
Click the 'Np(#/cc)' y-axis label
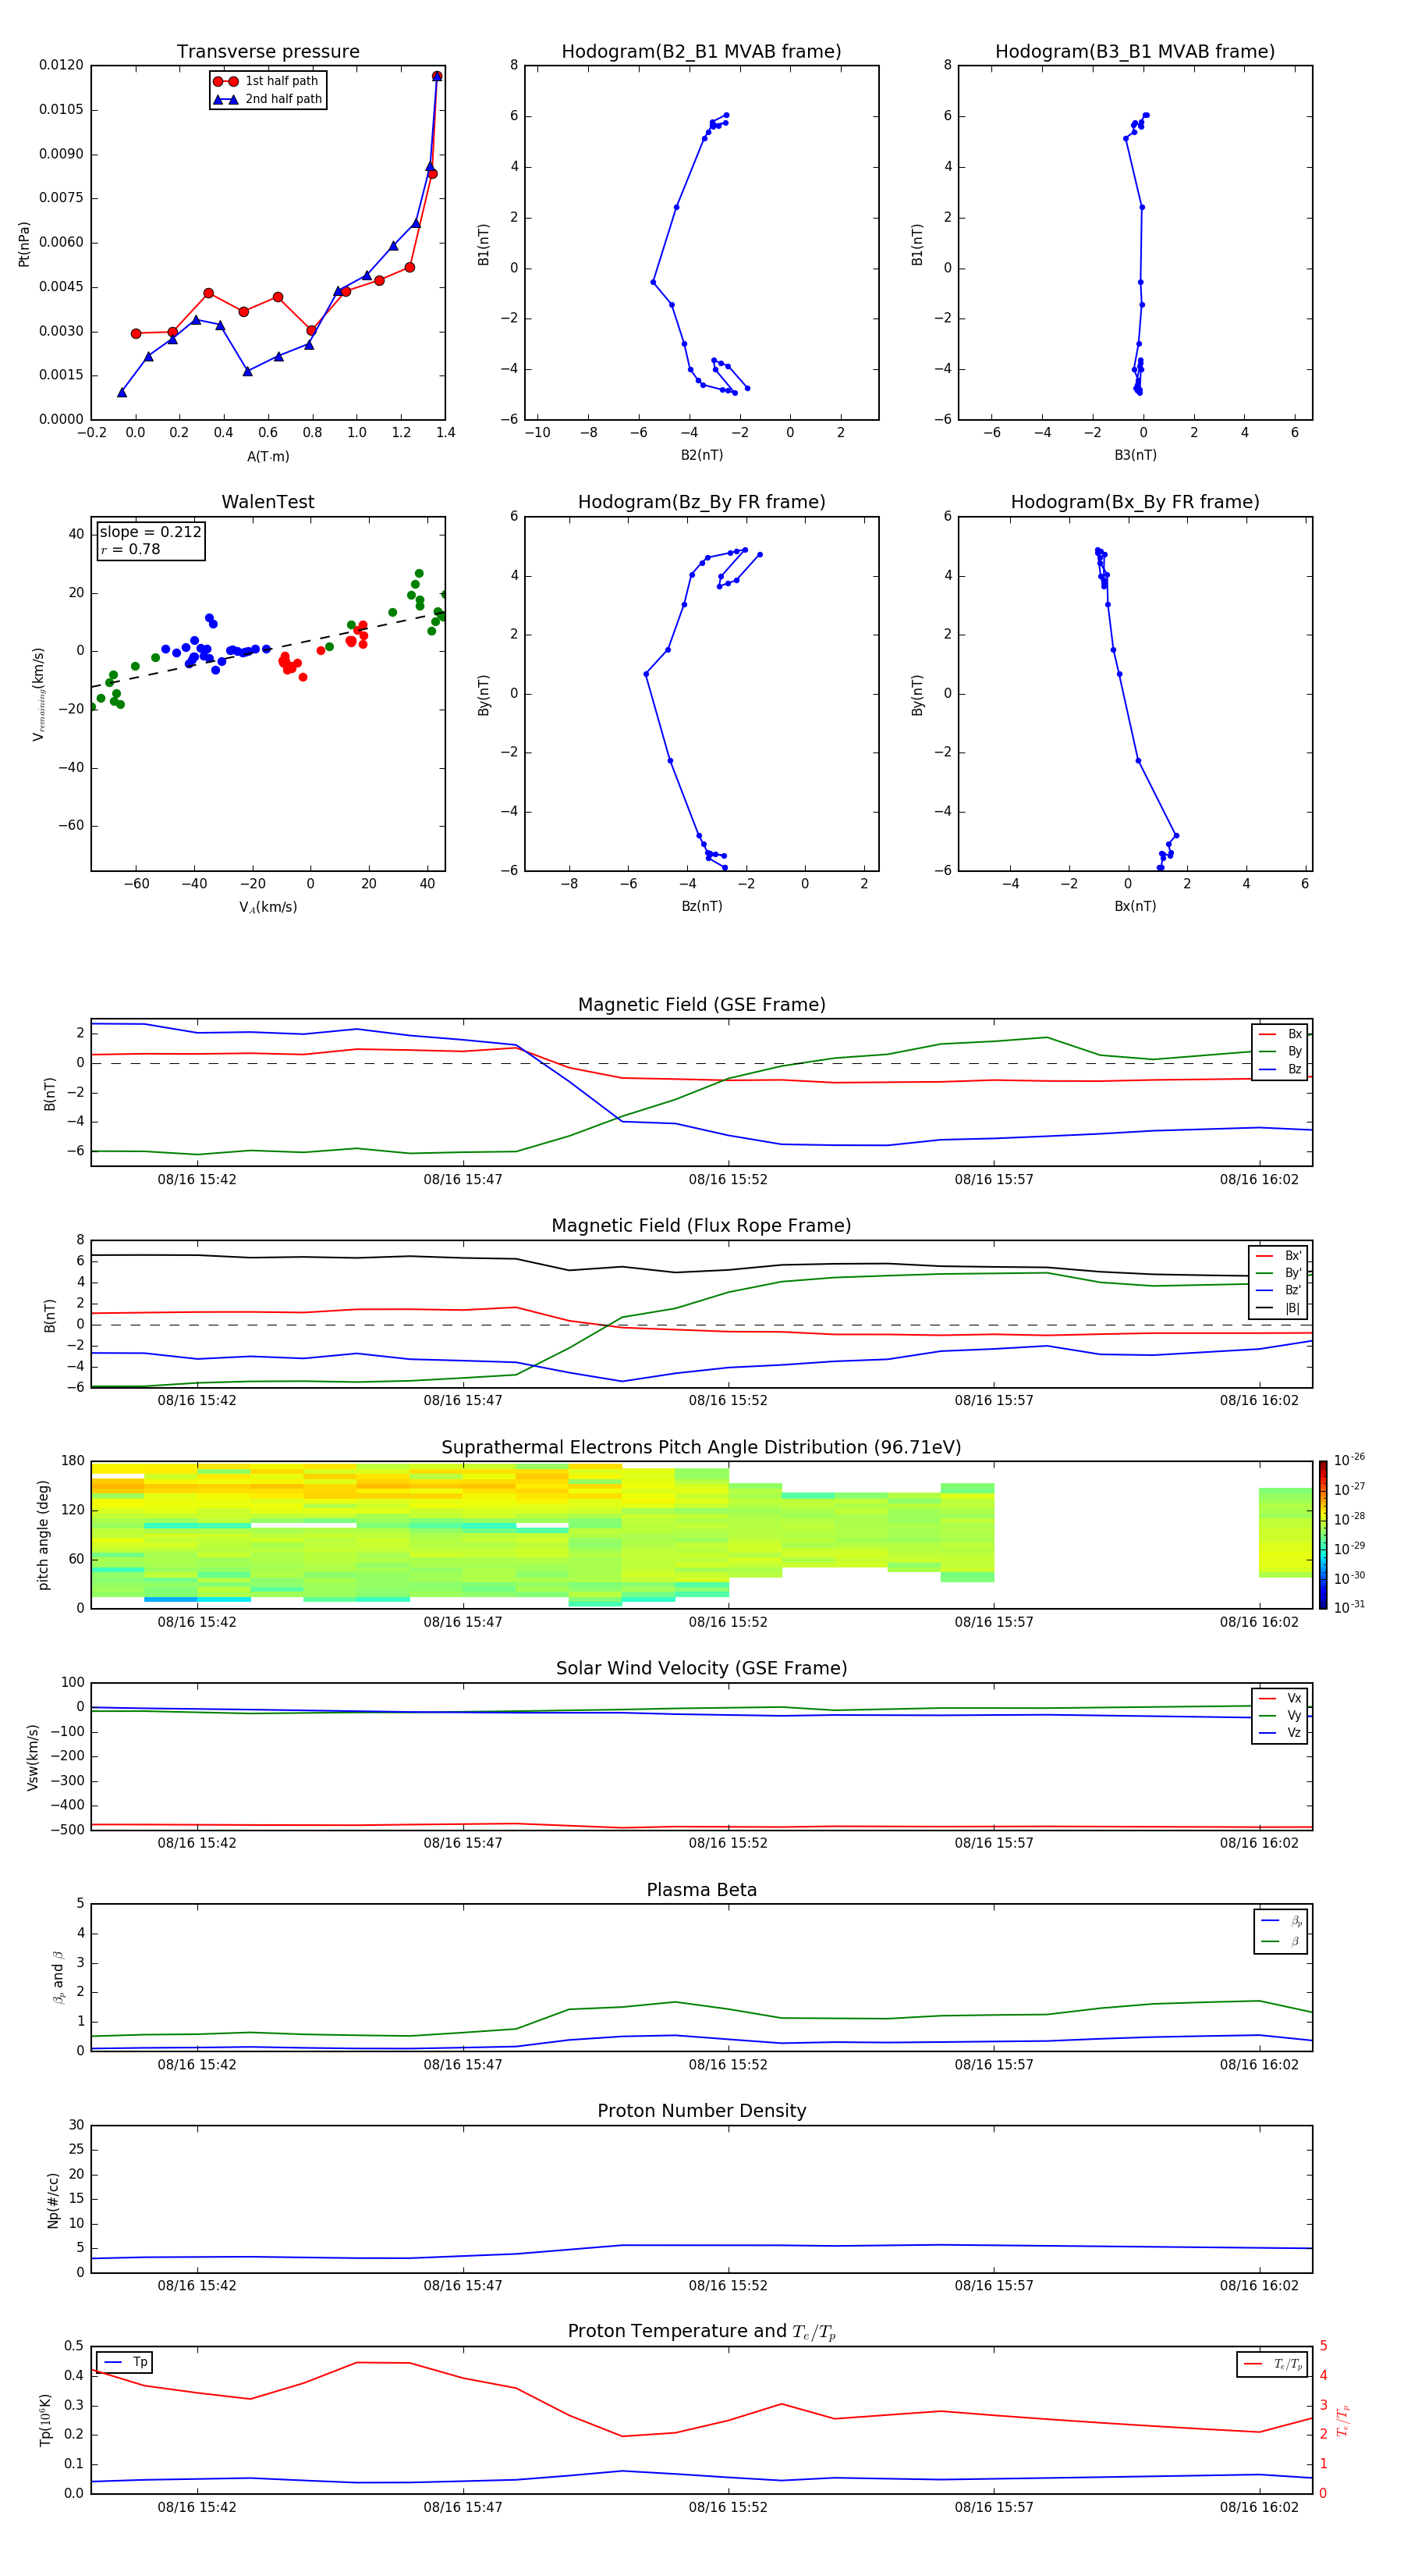pos(53,2200)
